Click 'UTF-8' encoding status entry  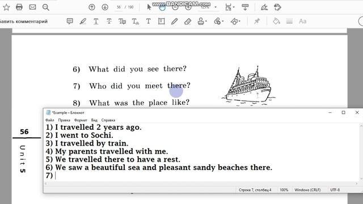pyautogui.click(x=335, y=190)
